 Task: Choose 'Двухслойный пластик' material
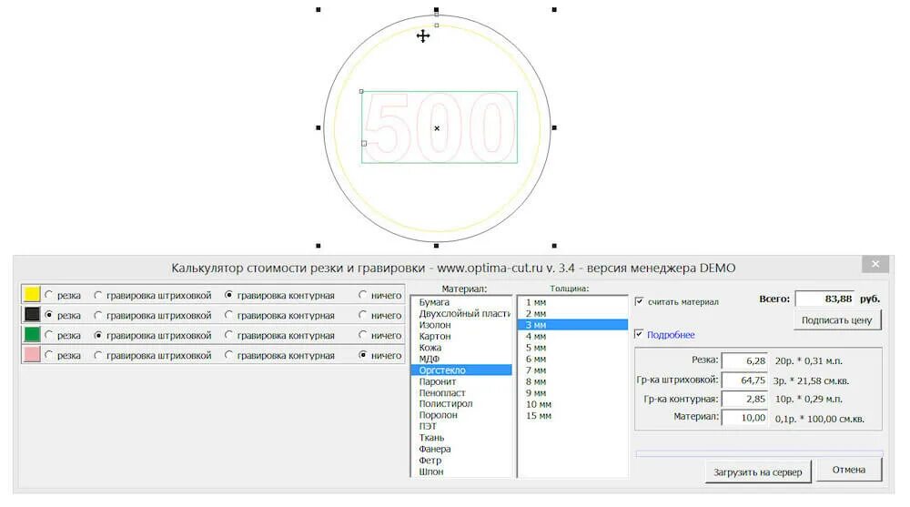tap(461, 314)
